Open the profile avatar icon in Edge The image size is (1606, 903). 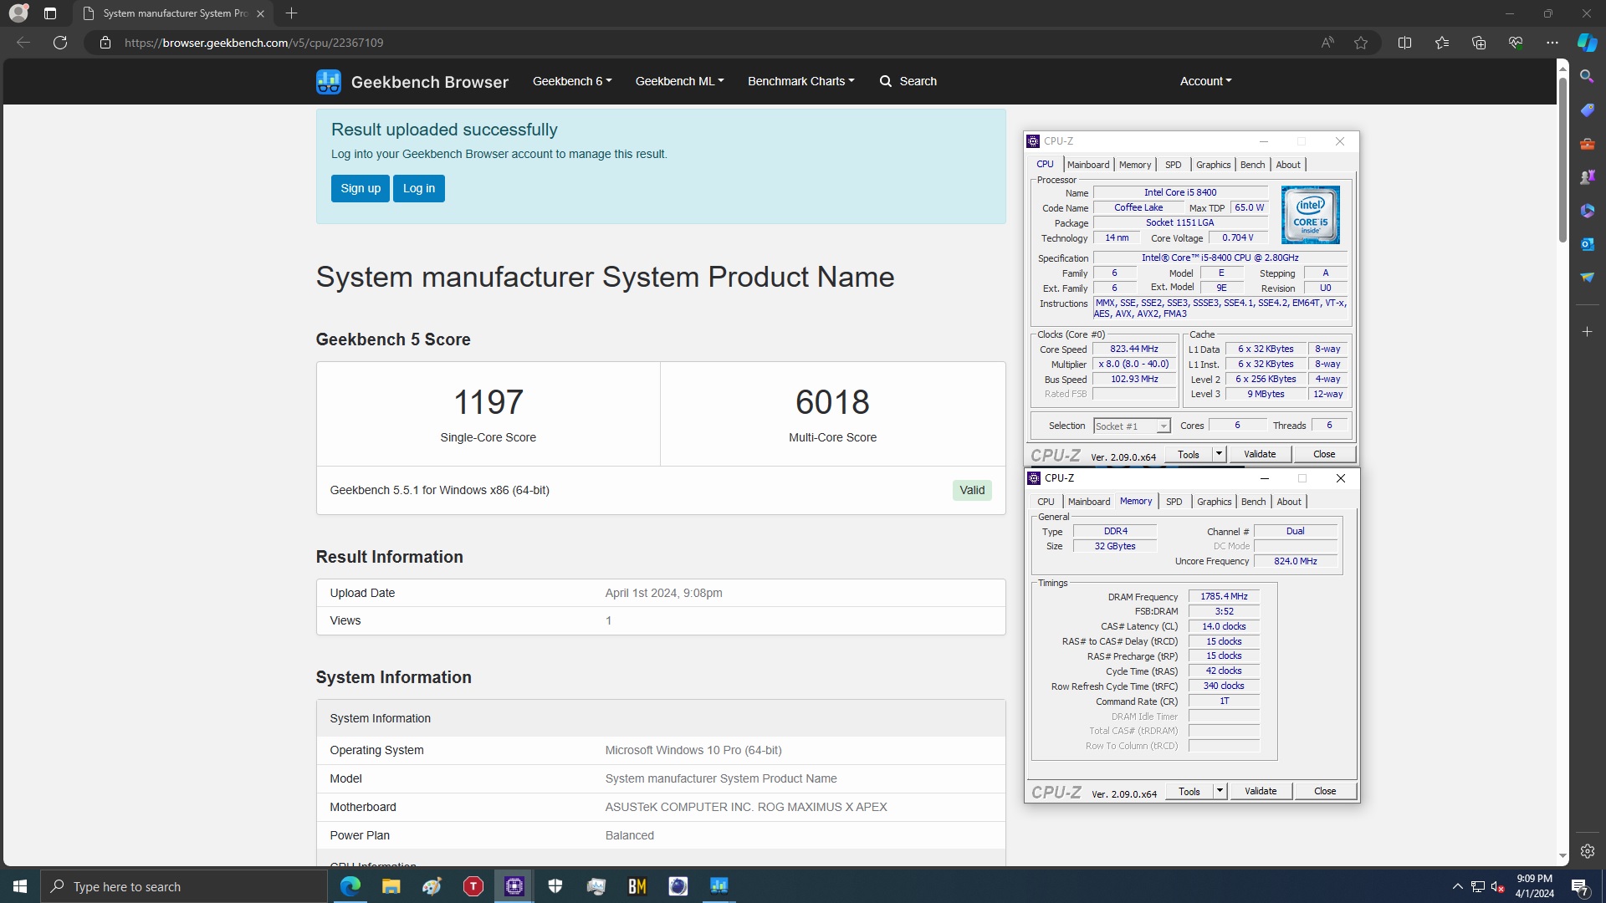pos(18,13)
